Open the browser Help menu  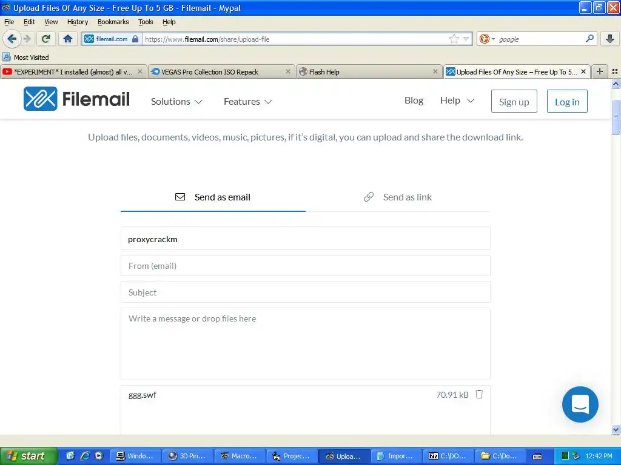[x=169, y=22]
